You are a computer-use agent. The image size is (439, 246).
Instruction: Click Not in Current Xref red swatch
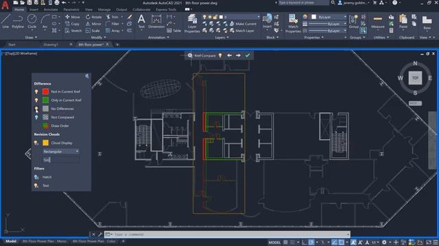(x=45, y=92)
